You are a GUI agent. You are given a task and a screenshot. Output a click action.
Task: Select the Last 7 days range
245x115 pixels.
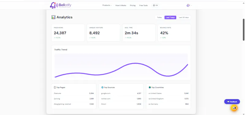tap(170, 17)
